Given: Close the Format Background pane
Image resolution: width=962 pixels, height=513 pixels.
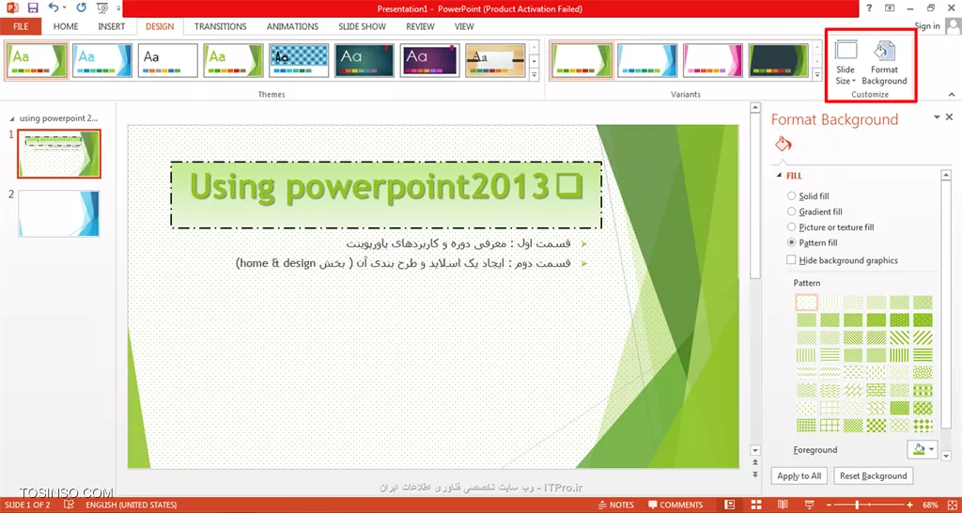Looking at the screenshot, I should click(950, 117).
